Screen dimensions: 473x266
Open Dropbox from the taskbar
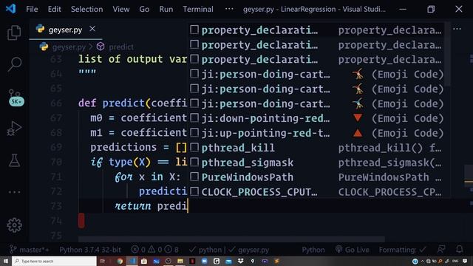[240, 261]
